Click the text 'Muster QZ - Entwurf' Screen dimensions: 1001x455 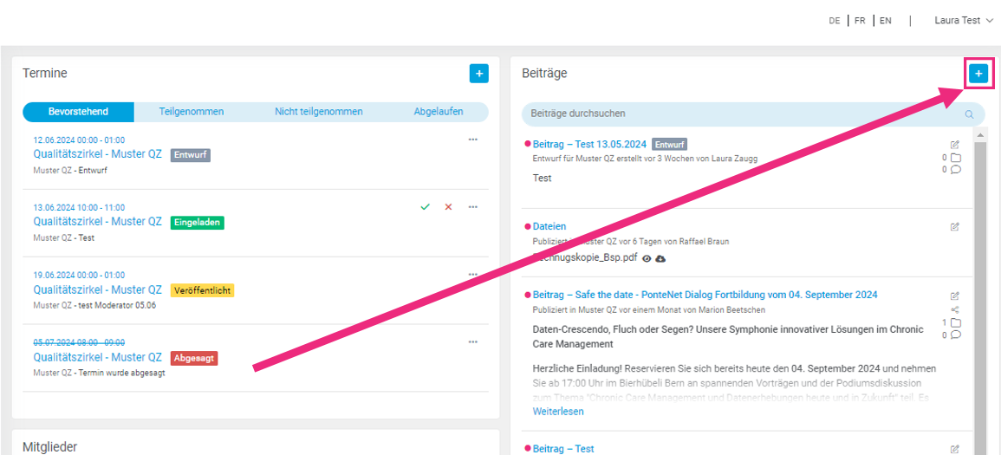coord(70,171)
